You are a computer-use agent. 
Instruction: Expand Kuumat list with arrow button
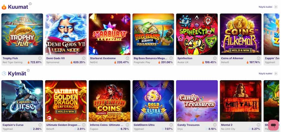pos(276,7)
